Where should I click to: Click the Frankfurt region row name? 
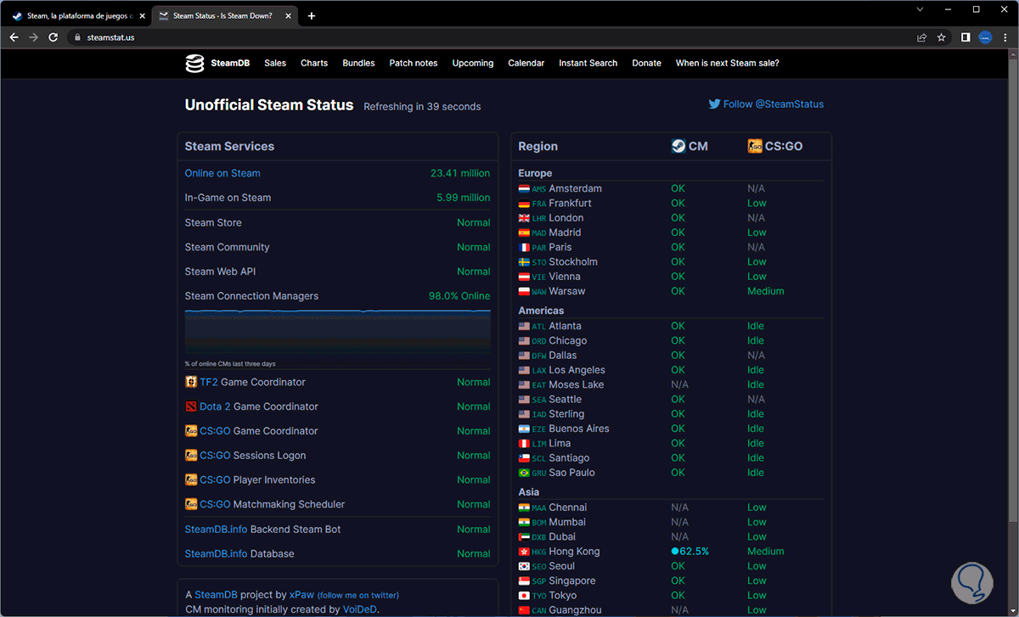pos(570,204)
